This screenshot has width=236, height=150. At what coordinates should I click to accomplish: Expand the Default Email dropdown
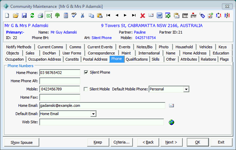(93, 114)
